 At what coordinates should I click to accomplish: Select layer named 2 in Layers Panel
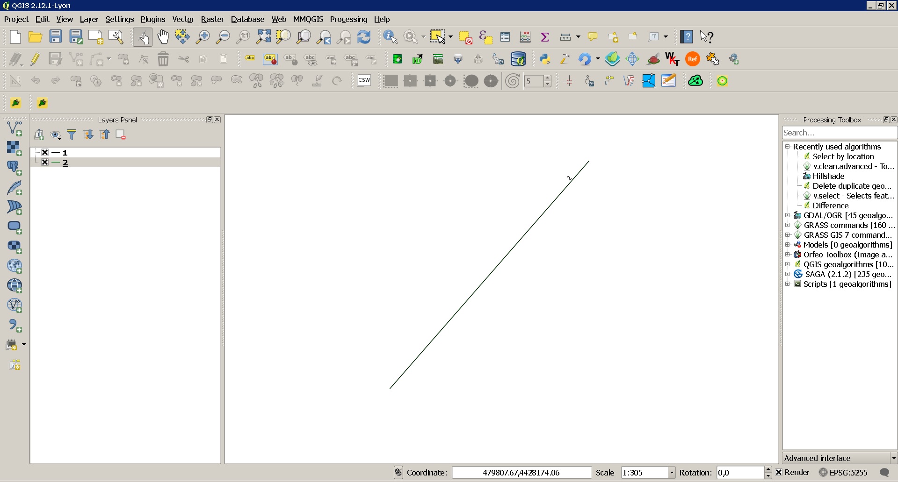pyautogui.click(x=65, y=163)
